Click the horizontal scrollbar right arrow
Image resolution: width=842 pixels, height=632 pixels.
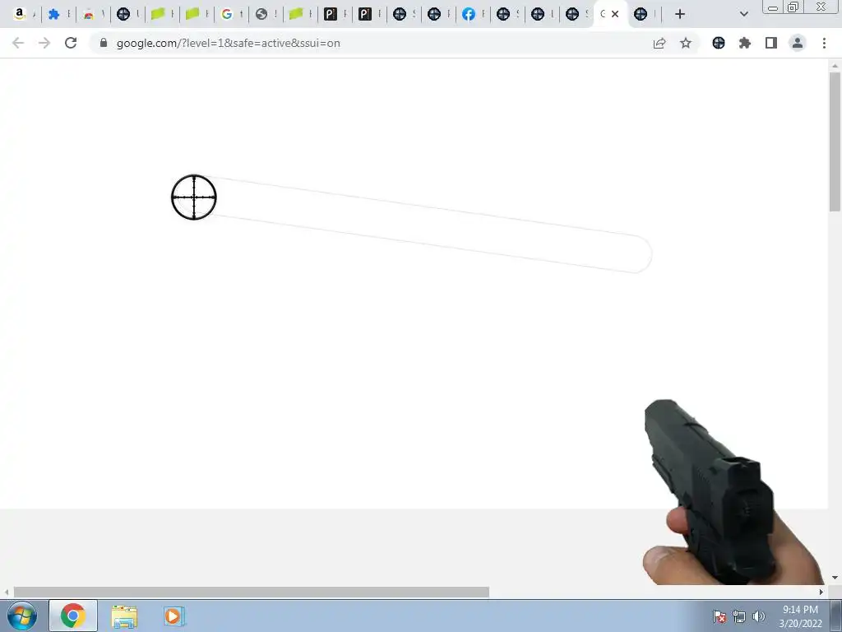[x=821, y=592]
